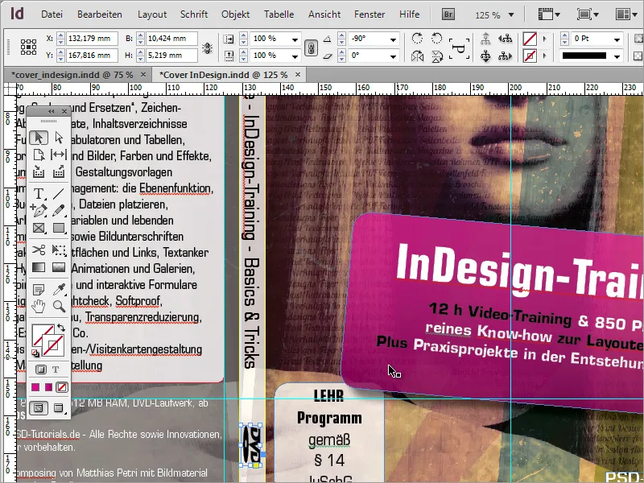Screen dimensions: 644x483
Task: Open the Objekt menu
Action: [235, 14]
